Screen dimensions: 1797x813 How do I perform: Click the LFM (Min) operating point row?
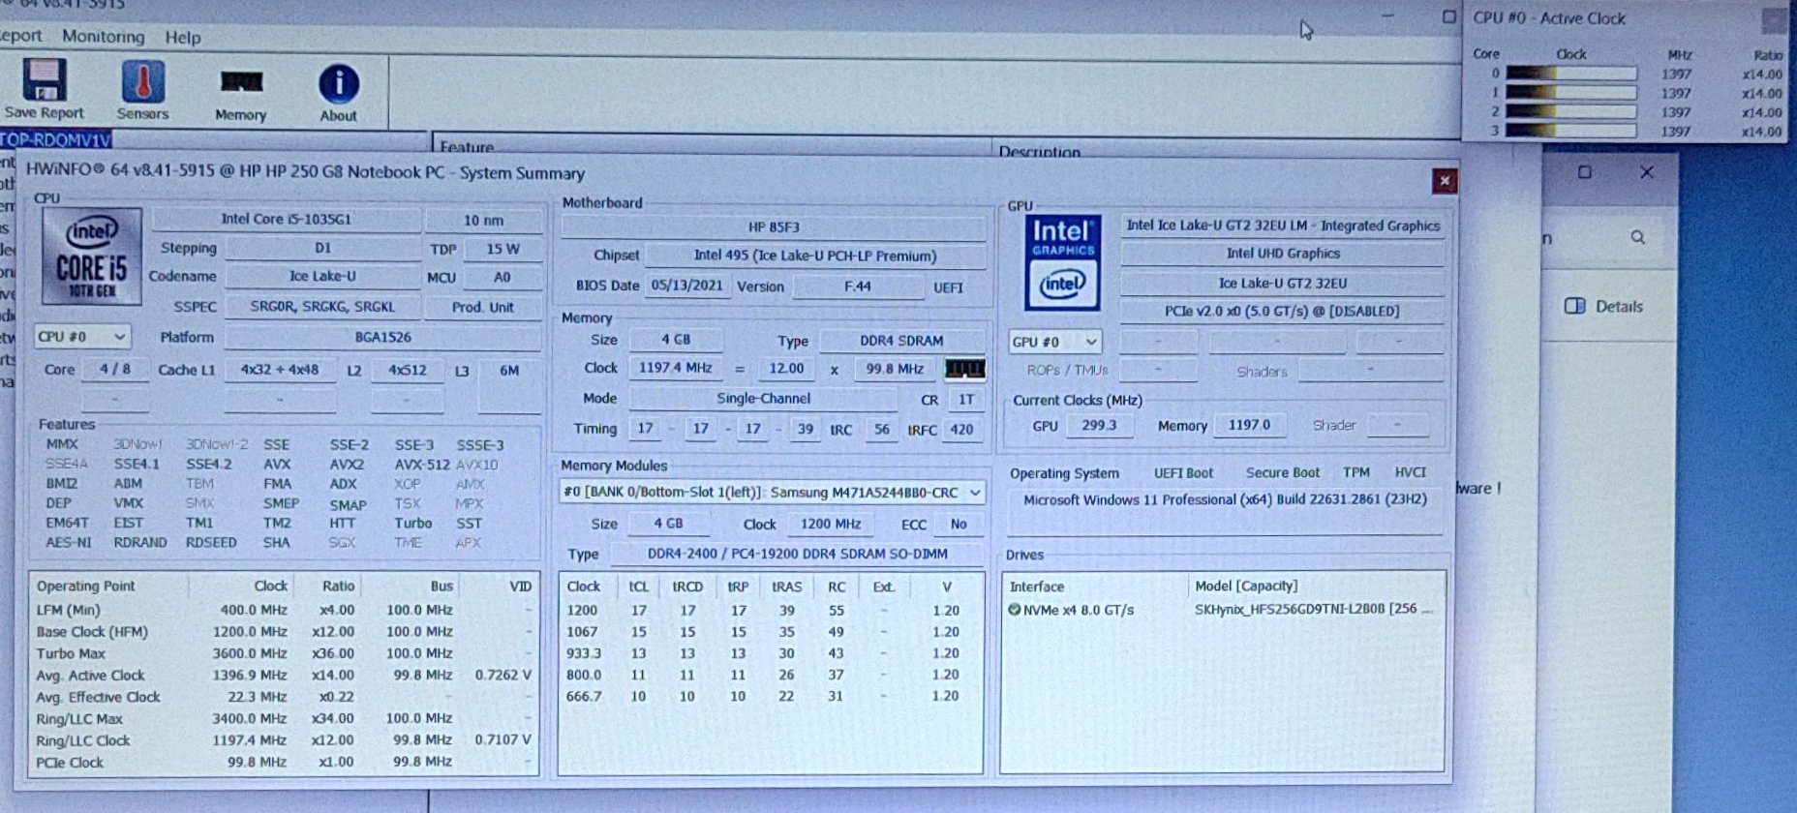[x=284, y=610]
